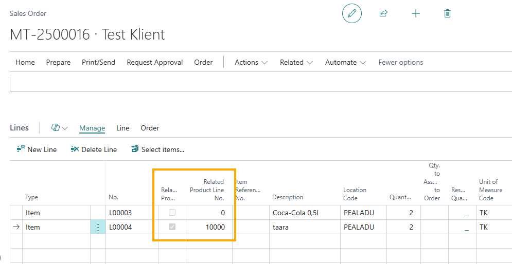Open the Request Approval menu

[155, 62]
